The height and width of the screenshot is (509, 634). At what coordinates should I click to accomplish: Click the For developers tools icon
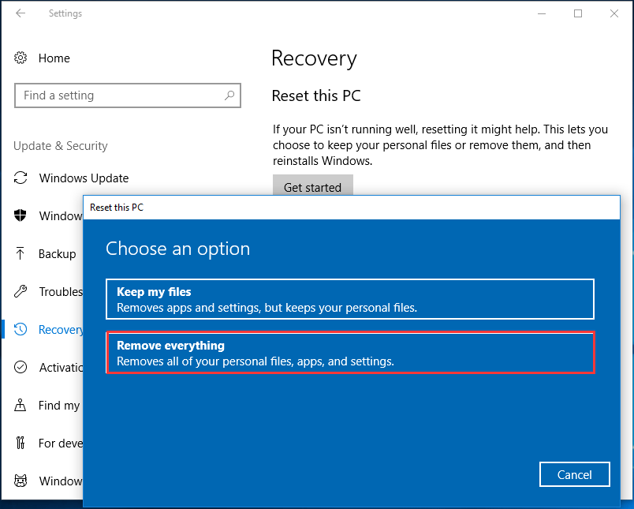21,443
